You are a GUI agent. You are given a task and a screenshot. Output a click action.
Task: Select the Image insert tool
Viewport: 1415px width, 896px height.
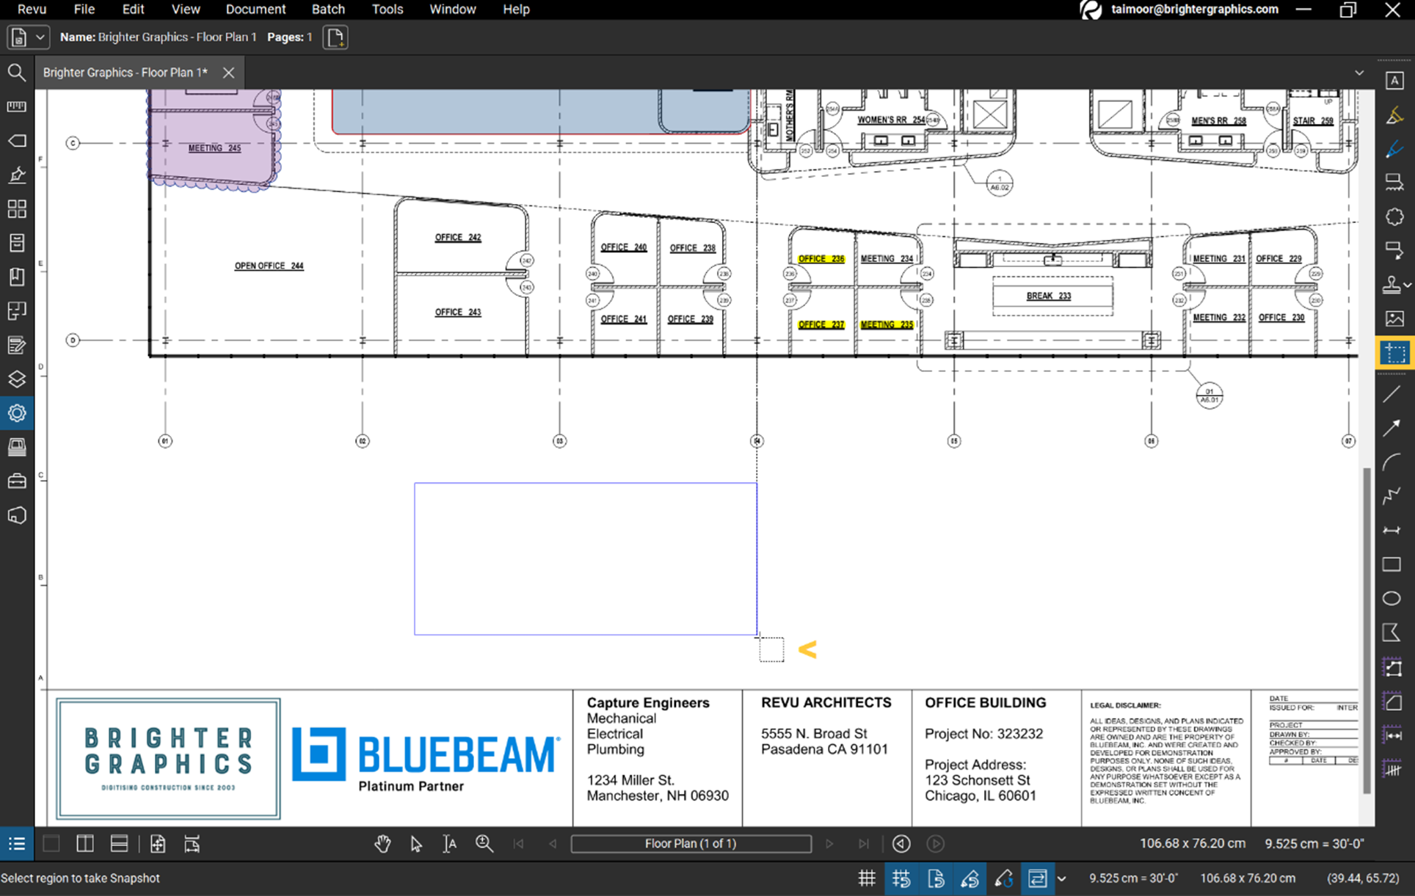click(x=1394, y=318)
